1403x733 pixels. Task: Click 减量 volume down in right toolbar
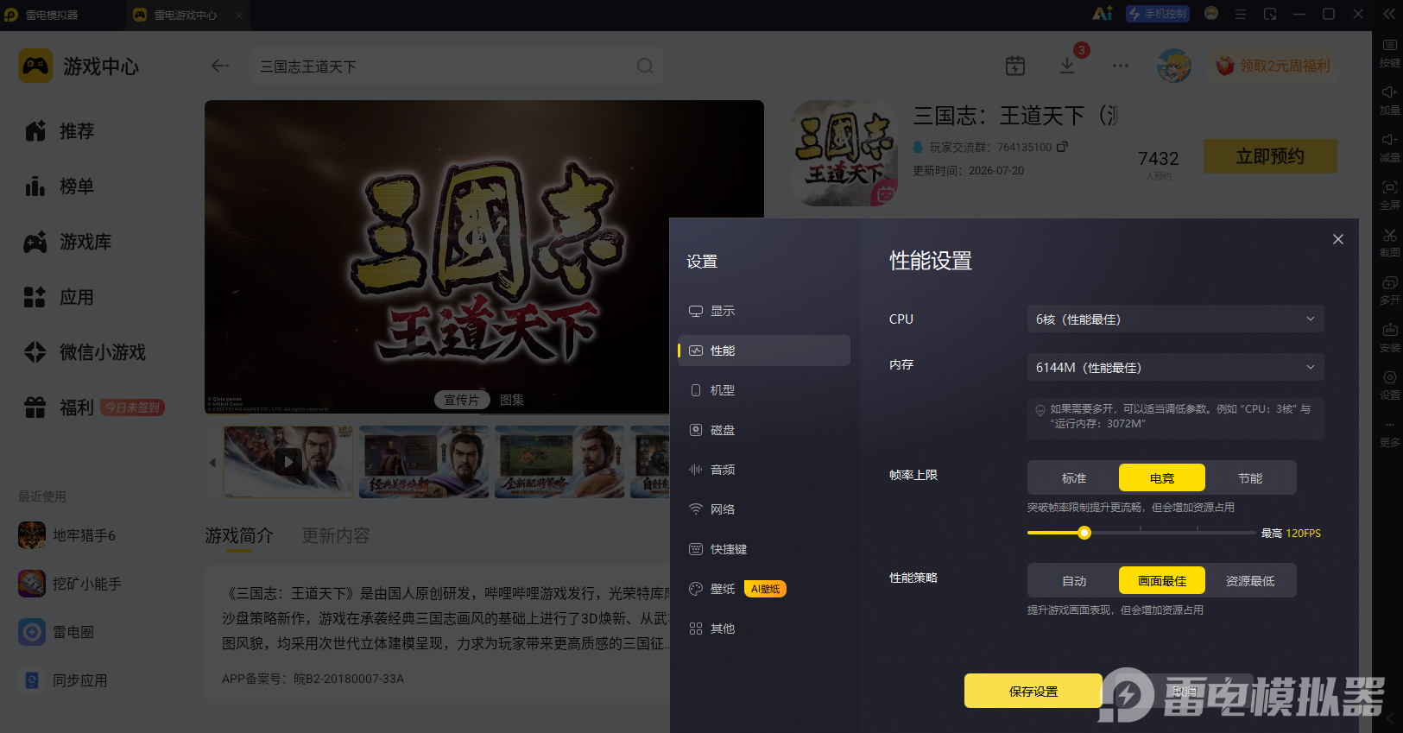click(x=1389, y=148)
